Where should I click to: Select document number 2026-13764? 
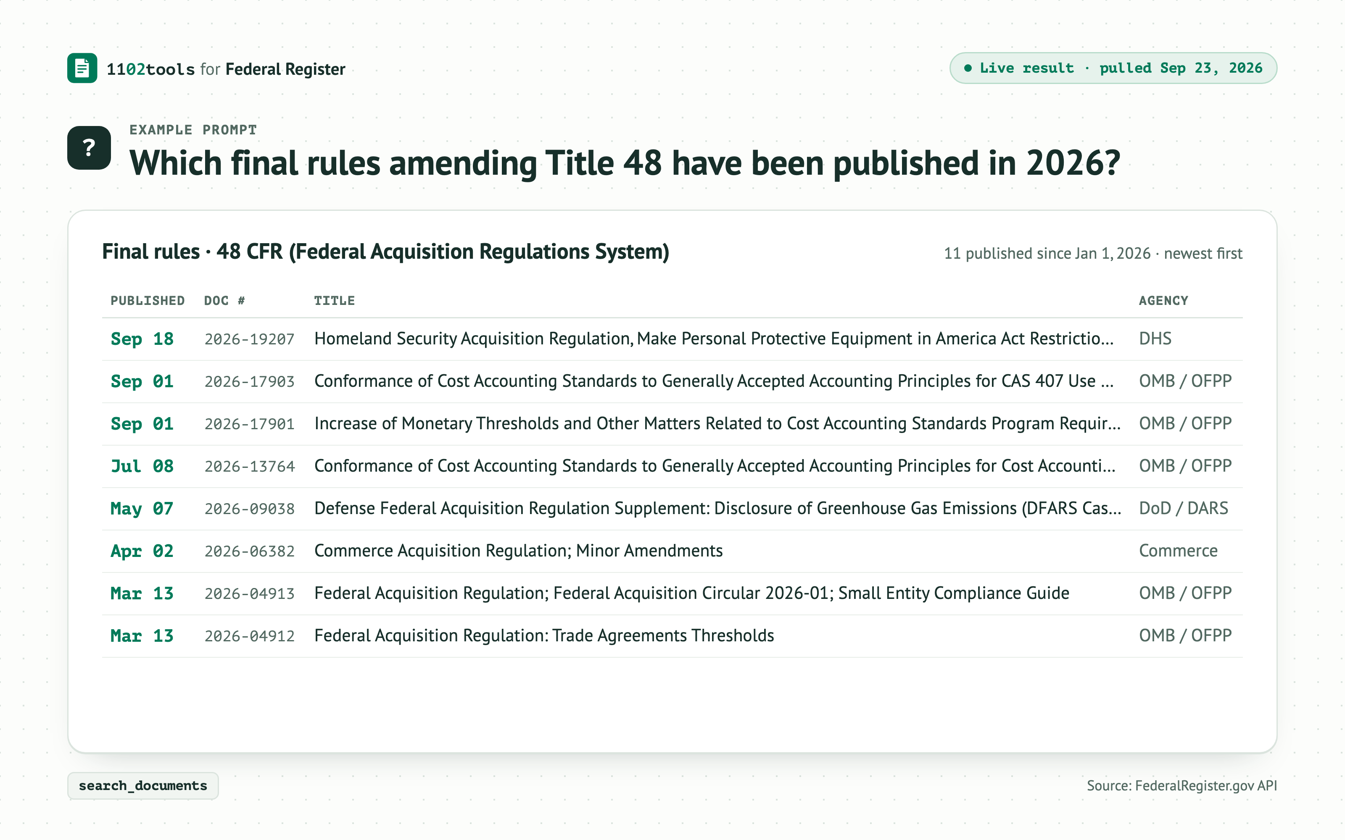point(250,467)
